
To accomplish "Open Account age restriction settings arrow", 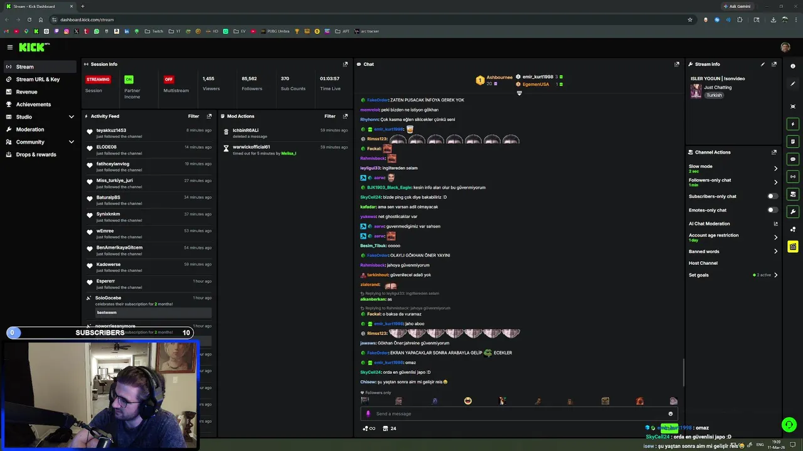I will [x=775, y=237].
